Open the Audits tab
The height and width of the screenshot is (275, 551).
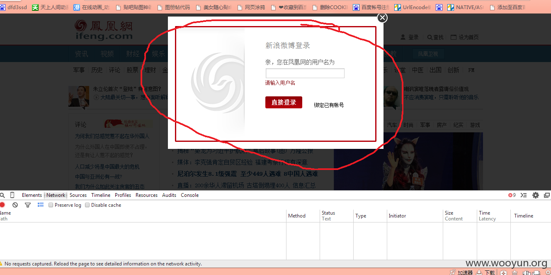pyautogui.click(x=169, y=195)
